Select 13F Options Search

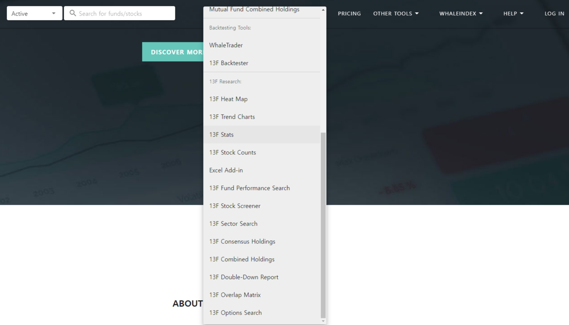[x=262, y=313]
